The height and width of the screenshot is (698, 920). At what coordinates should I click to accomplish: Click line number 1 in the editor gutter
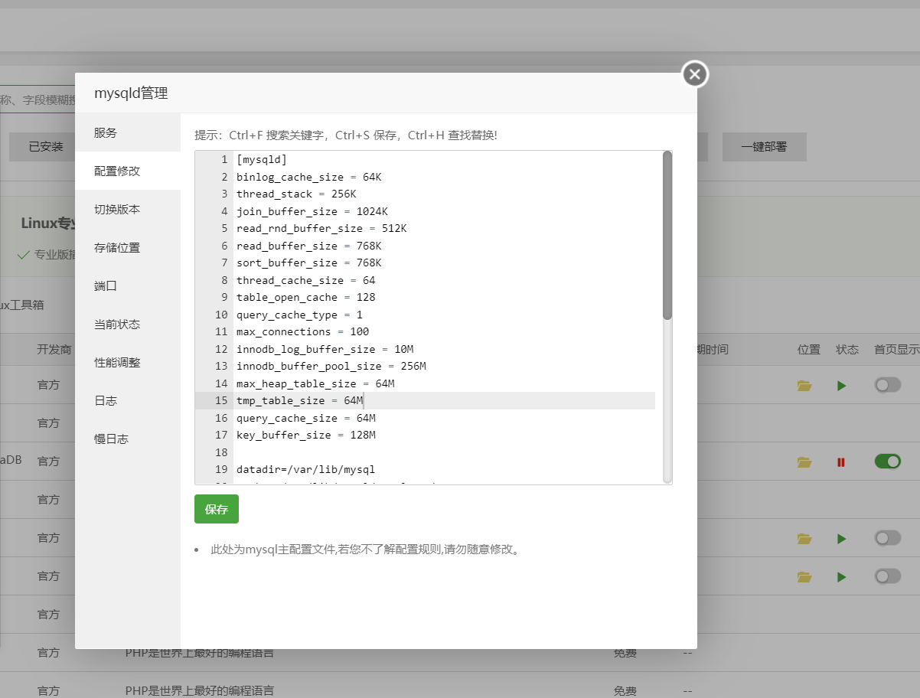[x=224, y=159]
